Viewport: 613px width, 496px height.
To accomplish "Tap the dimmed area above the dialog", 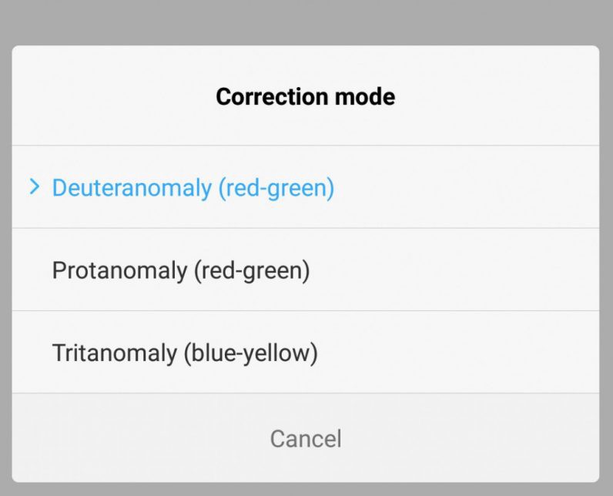I will (x=306, y=22).
